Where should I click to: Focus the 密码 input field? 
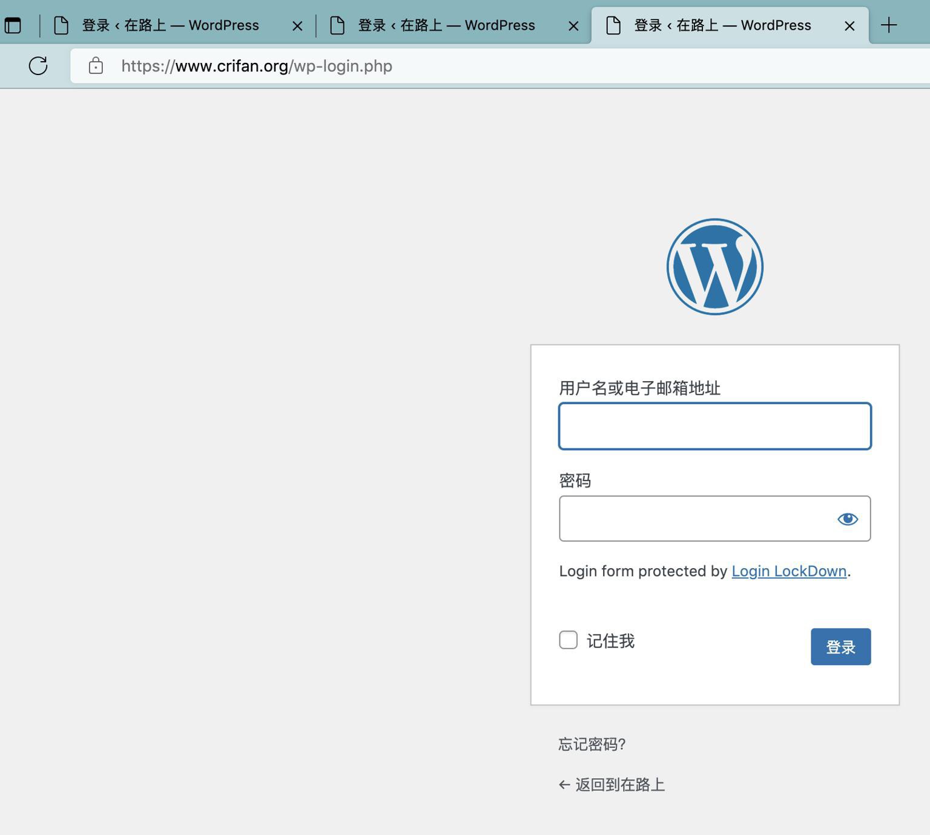coord(715,519)
